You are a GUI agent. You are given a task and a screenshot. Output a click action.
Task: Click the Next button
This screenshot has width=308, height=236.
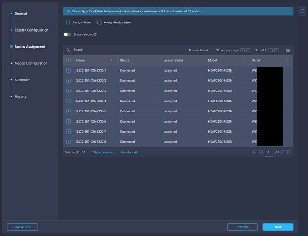pyautogui.click(x=278, y=227)
